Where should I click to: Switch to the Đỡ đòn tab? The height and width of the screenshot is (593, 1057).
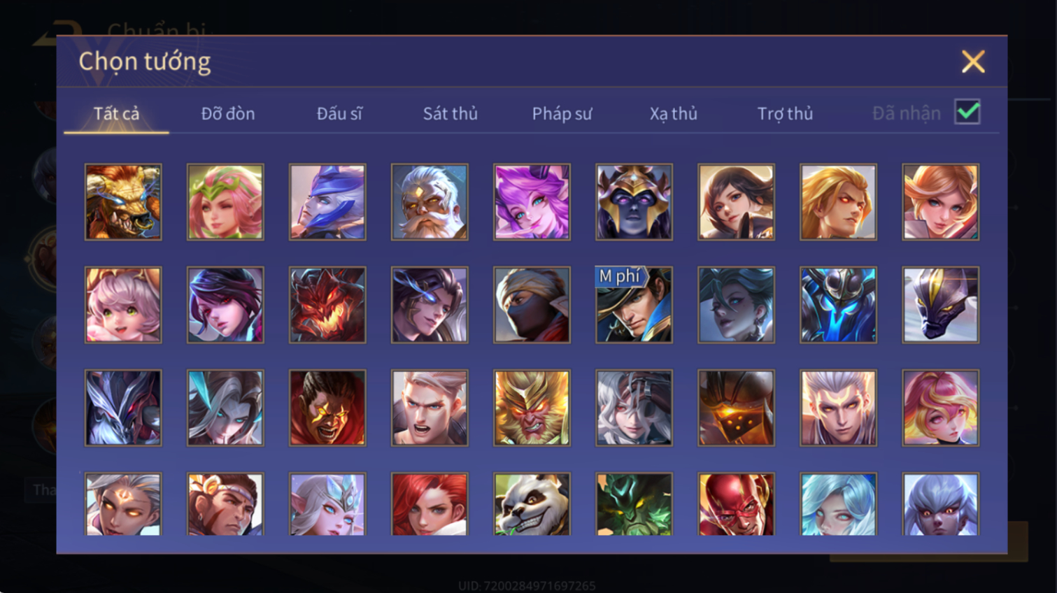click(x=228, y=113)
